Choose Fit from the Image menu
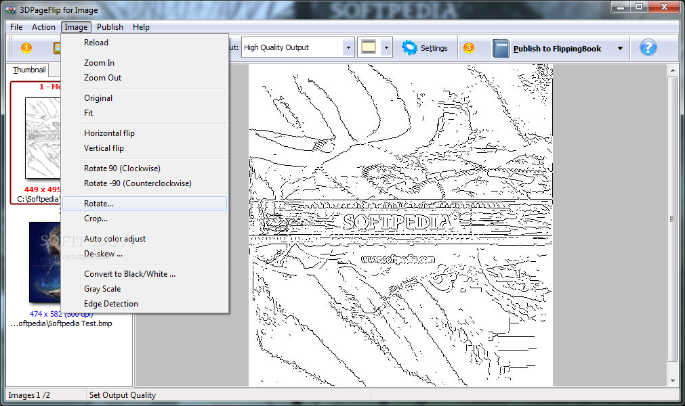Viewport: 685px width, 406px height. [144, 113]
